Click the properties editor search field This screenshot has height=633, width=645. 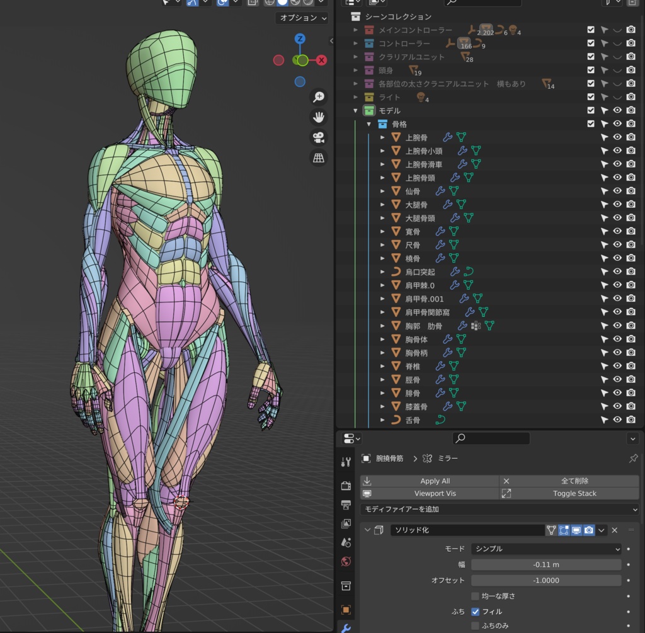click(491, 438)
